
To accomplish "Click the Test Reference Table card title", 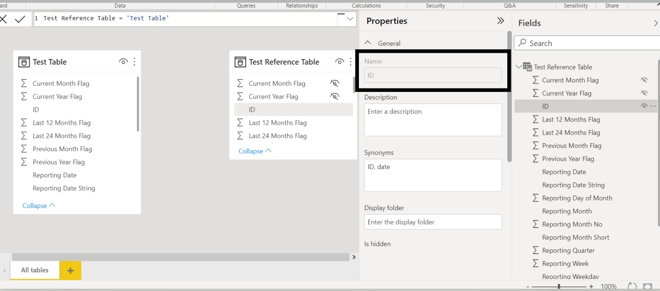I will [x=284, y=62].
